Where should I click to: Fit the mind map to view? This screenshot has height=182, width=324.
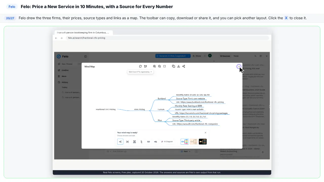(x=165, y=66)
